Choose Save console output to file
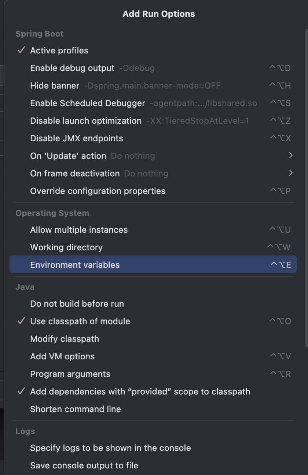The width and height of the screenshot is (308, 475). [84, 465]
